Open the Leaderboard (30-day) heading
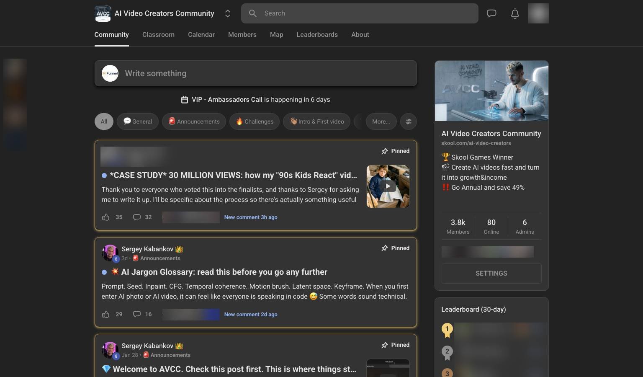This screenshot has height=377, width=643. coord(473,310)
